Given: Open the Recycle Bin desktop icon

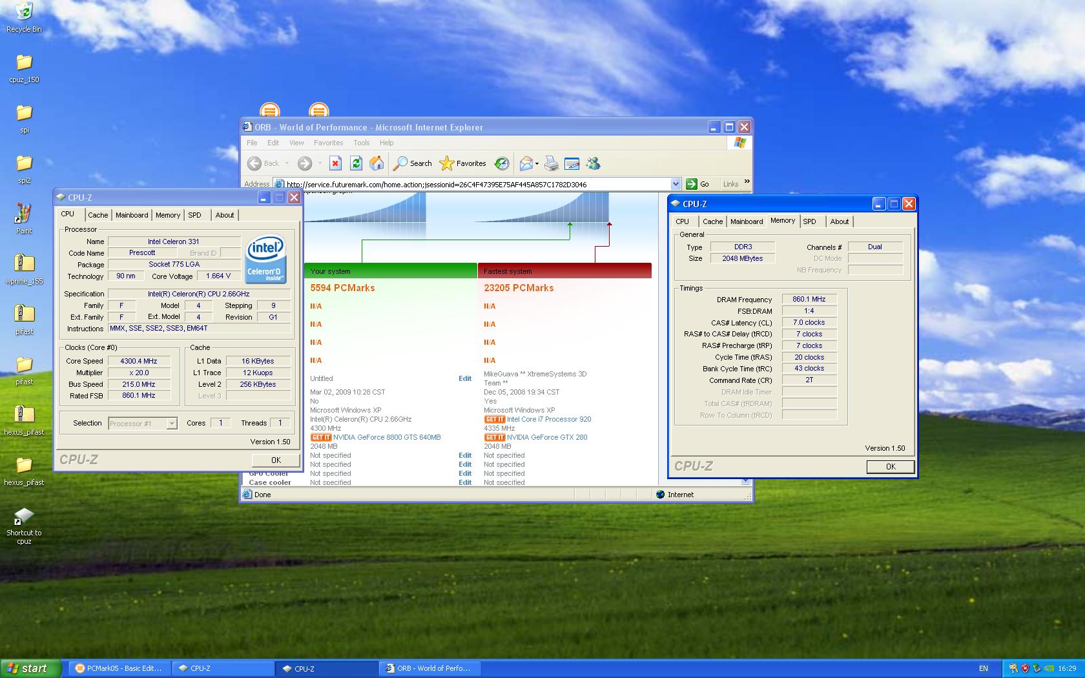Looking at the screenshot, I should (24, 17).
